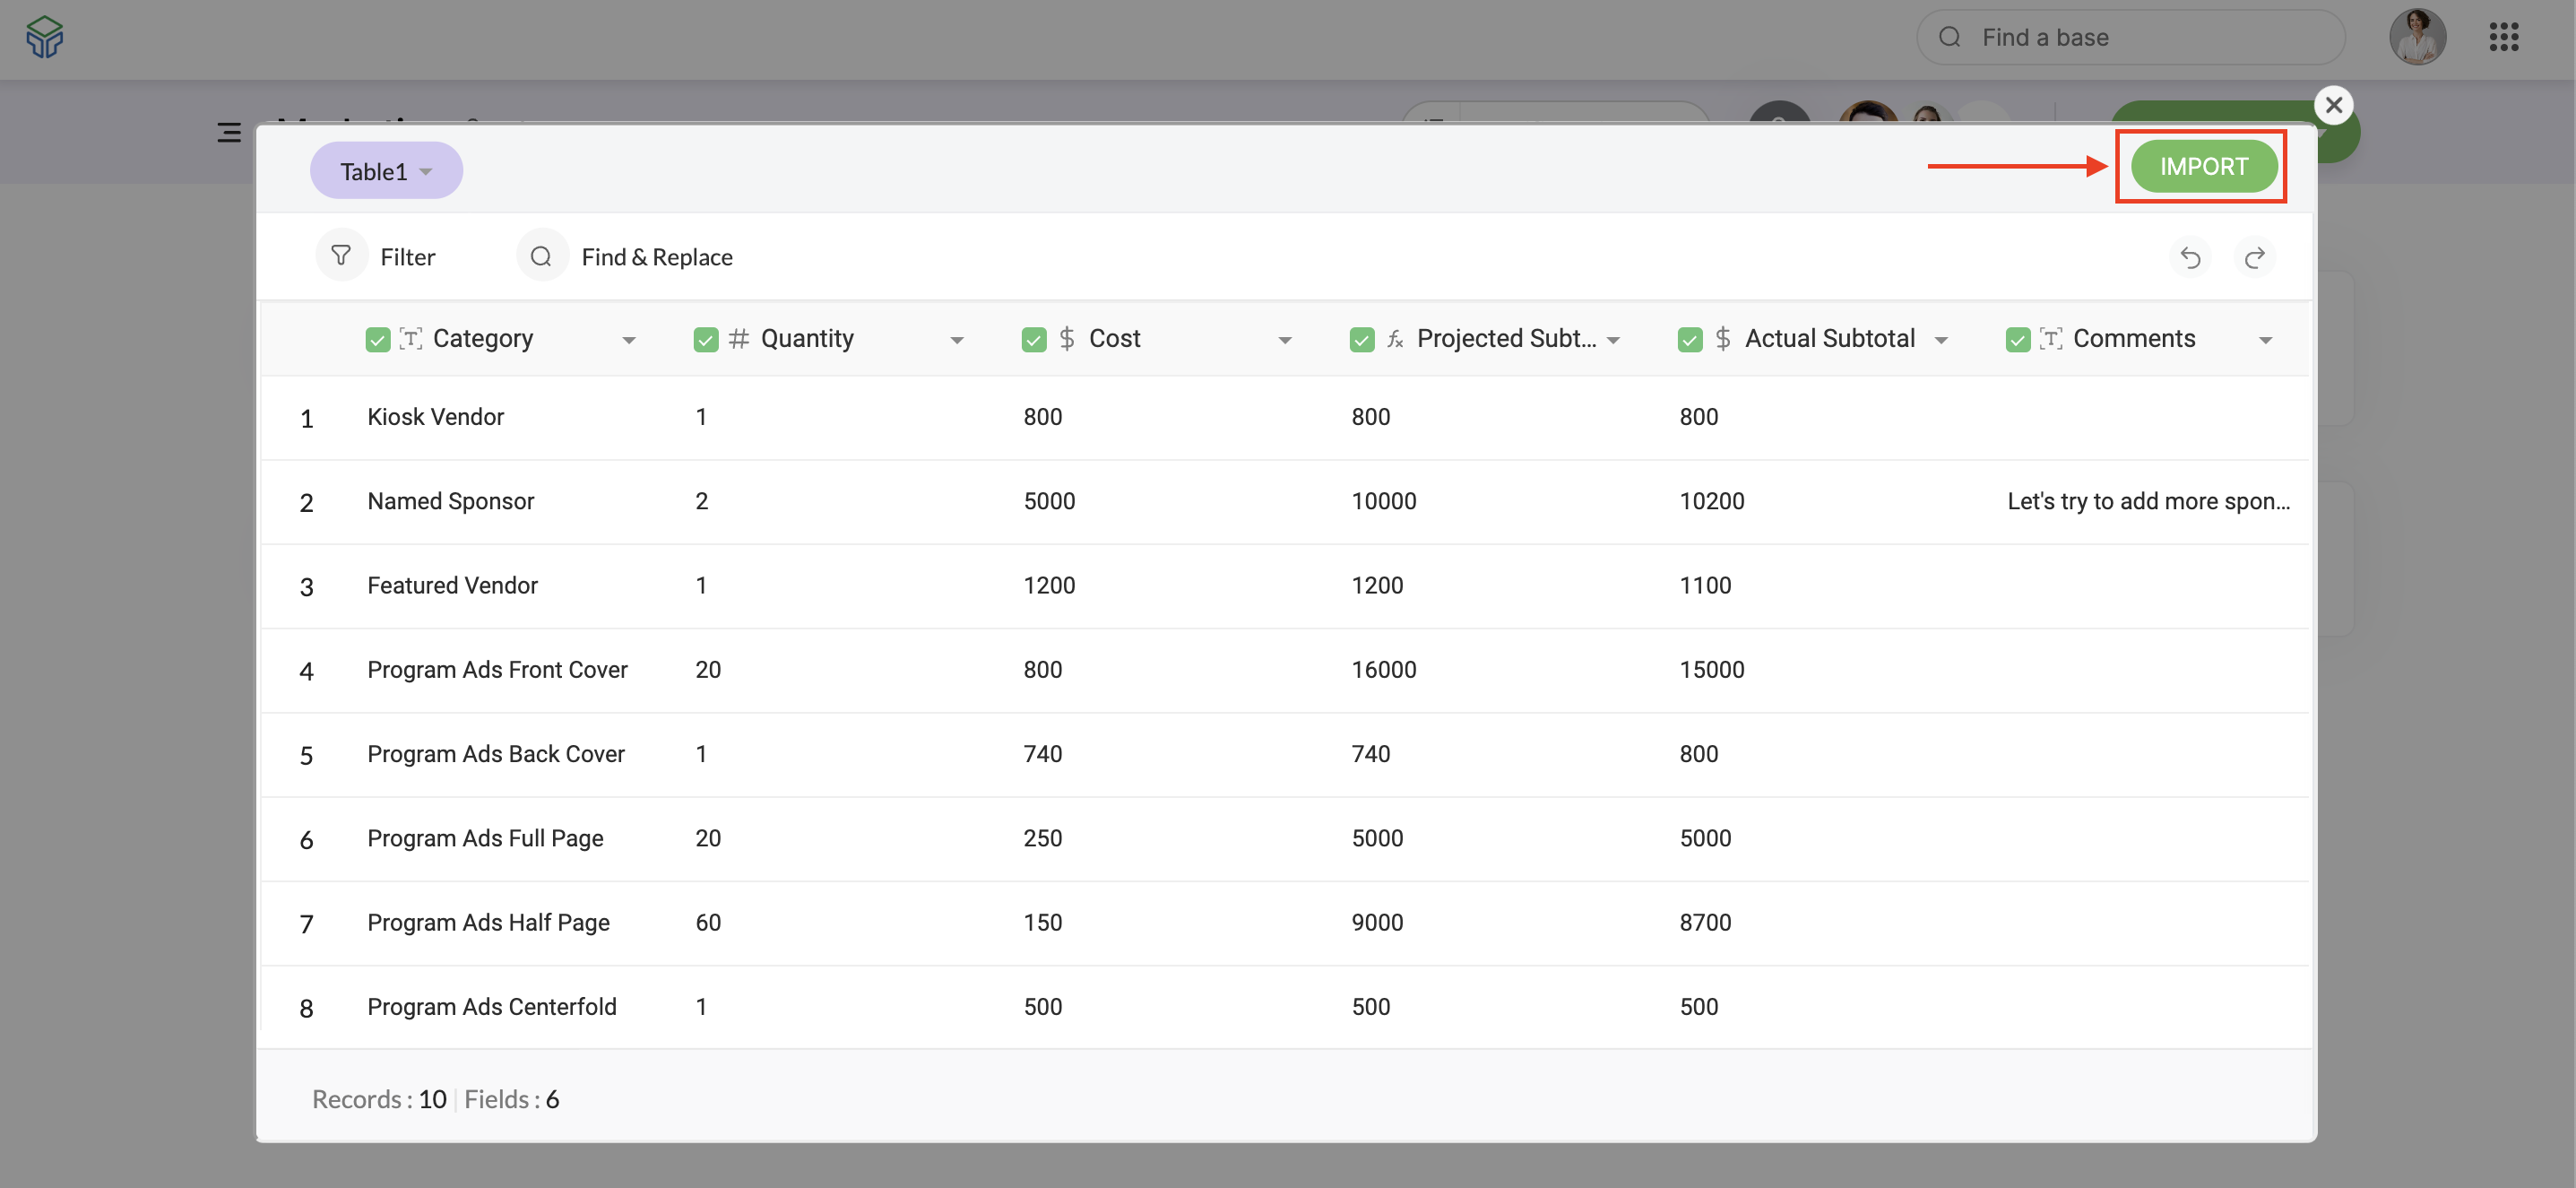Screen dimensions: 2576x1188
Task: Click the green IMPORT button
Action: 2203,167
